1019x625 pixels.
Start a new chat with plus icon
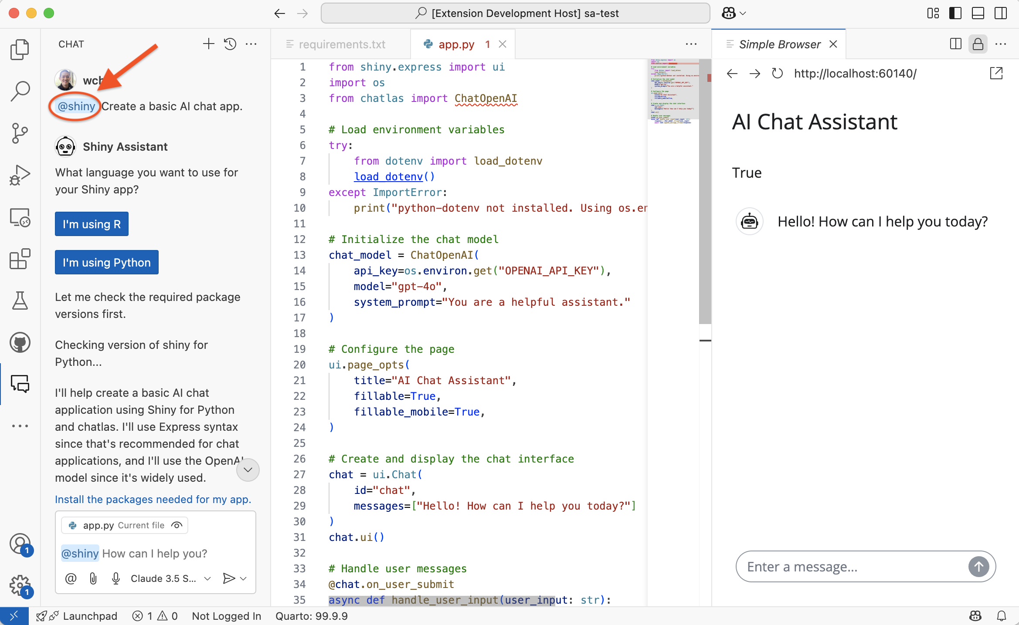pyautogui.click(x=209, y=44)
